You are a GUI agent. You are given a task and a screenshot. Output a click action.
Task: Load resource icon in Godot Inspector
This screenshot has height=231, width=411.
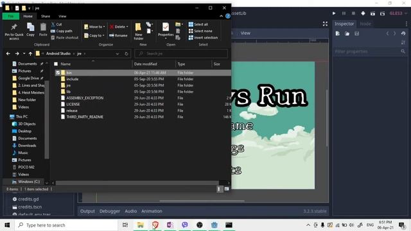coord(347,33)
